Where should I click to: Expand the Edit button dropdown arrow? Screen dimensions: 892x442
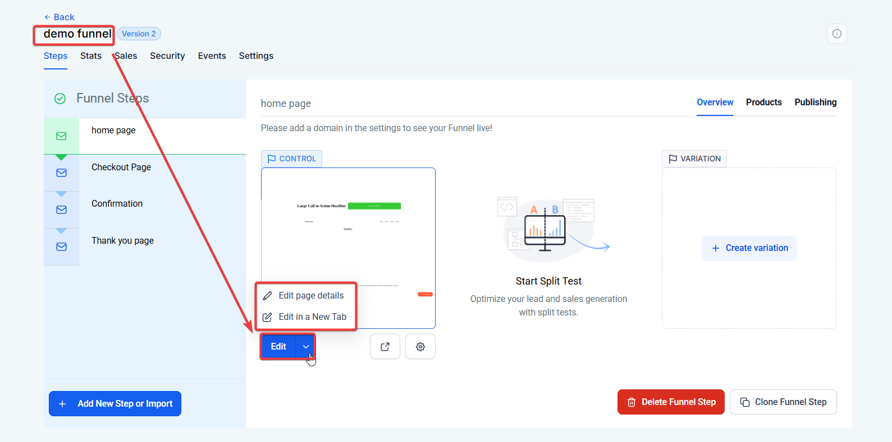tap(305, 347)
